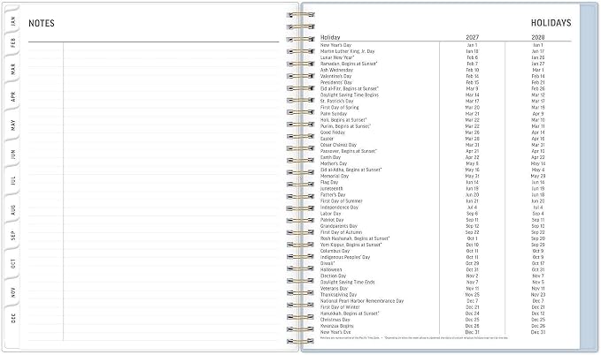Image resolution: width=601 pixels, height=355 pixels.
Task: Switch to the AUG month tab
Action: pos(12,209)
